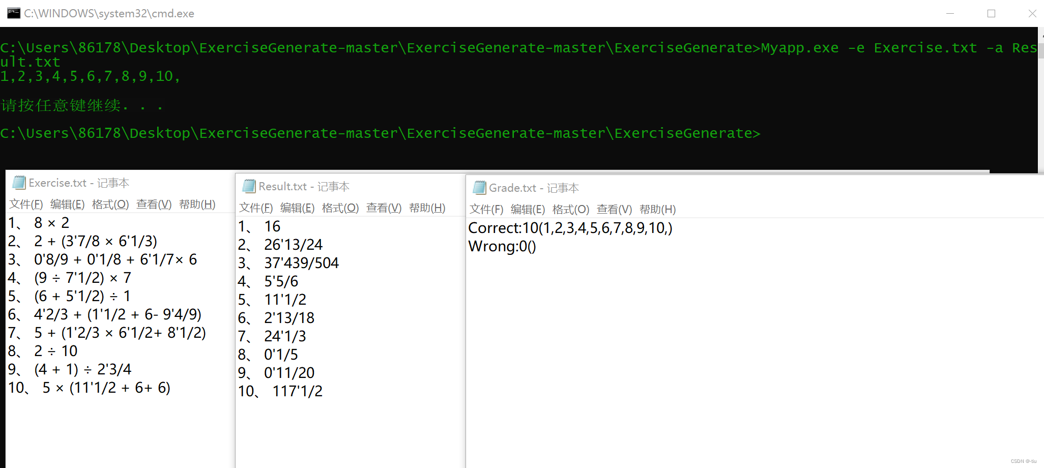Click result answer '11'1/2'

pos(285,300)
